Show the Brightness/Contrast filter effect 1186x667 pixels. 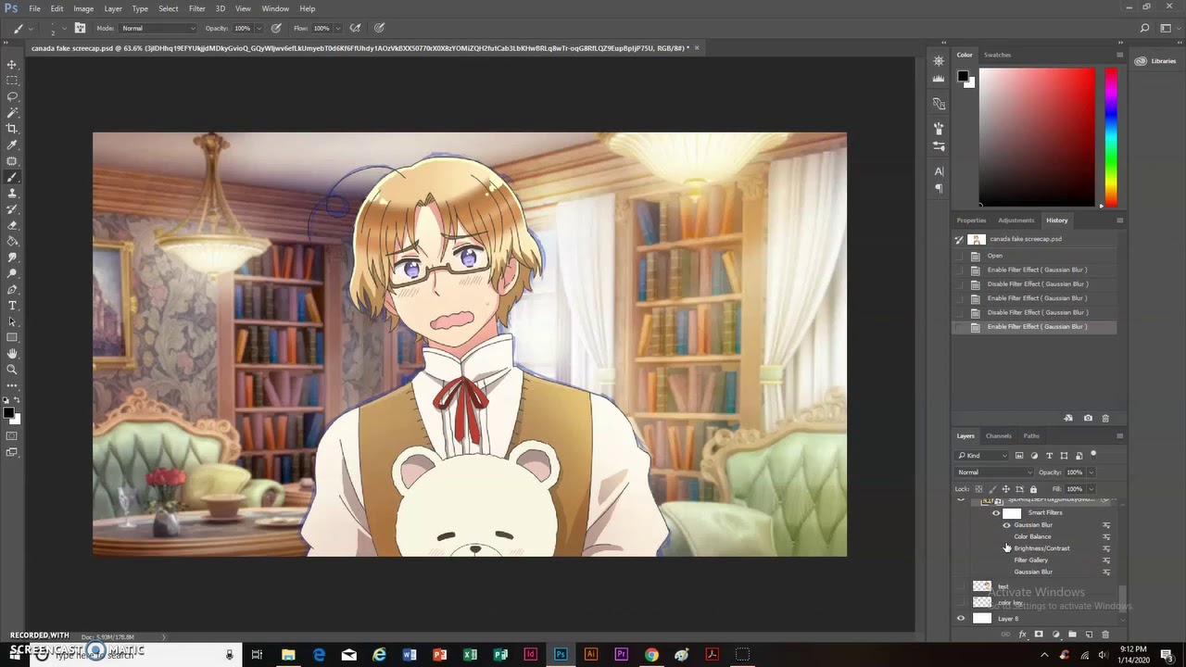tap(1006, 548)
